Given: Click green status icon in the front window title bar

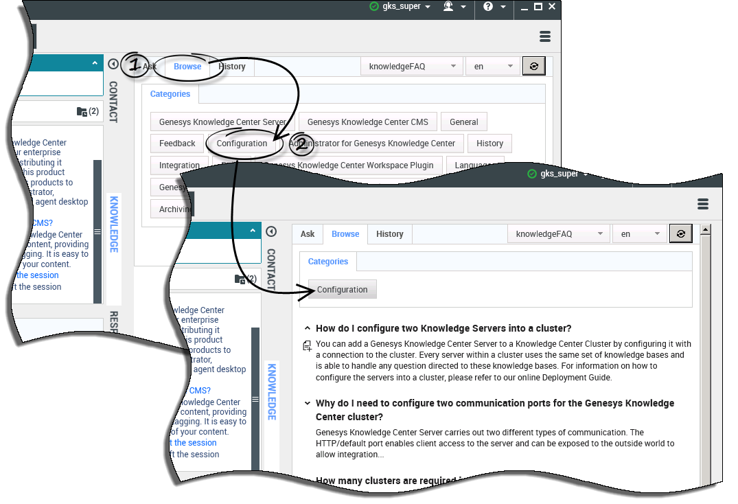Looking at the screenshot, I should [532, 174].
